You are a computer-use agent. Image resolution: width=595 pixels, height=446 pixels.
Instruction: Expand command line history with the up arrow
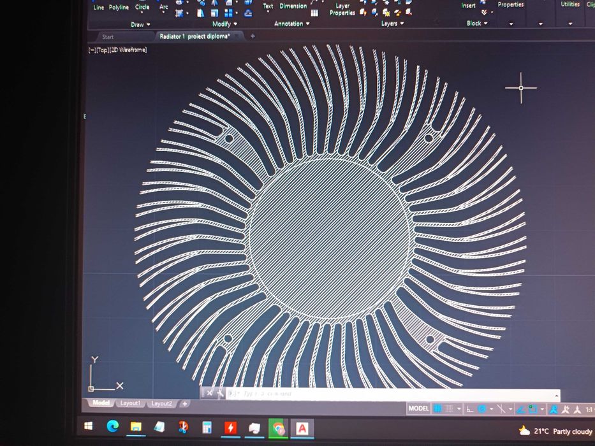click(x=556, y=396)
